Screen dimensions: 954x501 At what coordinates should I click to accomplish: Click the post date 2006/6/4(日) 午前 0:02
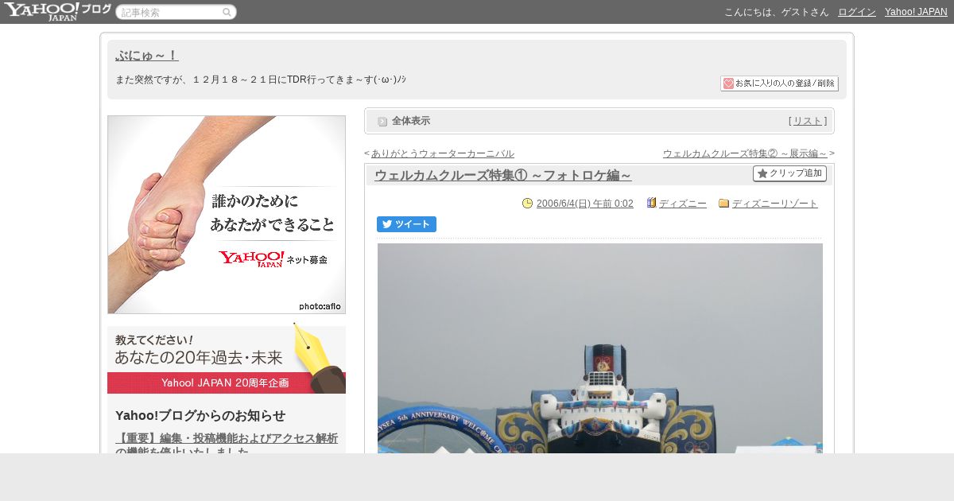pyautogui.click(x=585, y=204)
